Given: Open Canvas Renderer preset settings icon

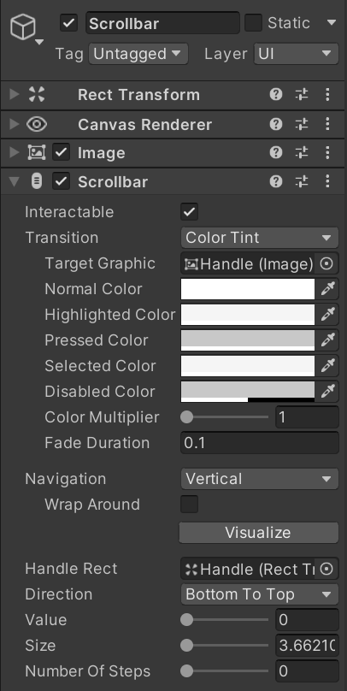Looking at the screenshot, I should (x=302, y=124).
